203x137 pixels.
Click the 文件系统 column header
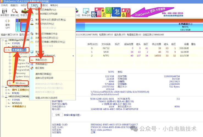click(106, 44)
